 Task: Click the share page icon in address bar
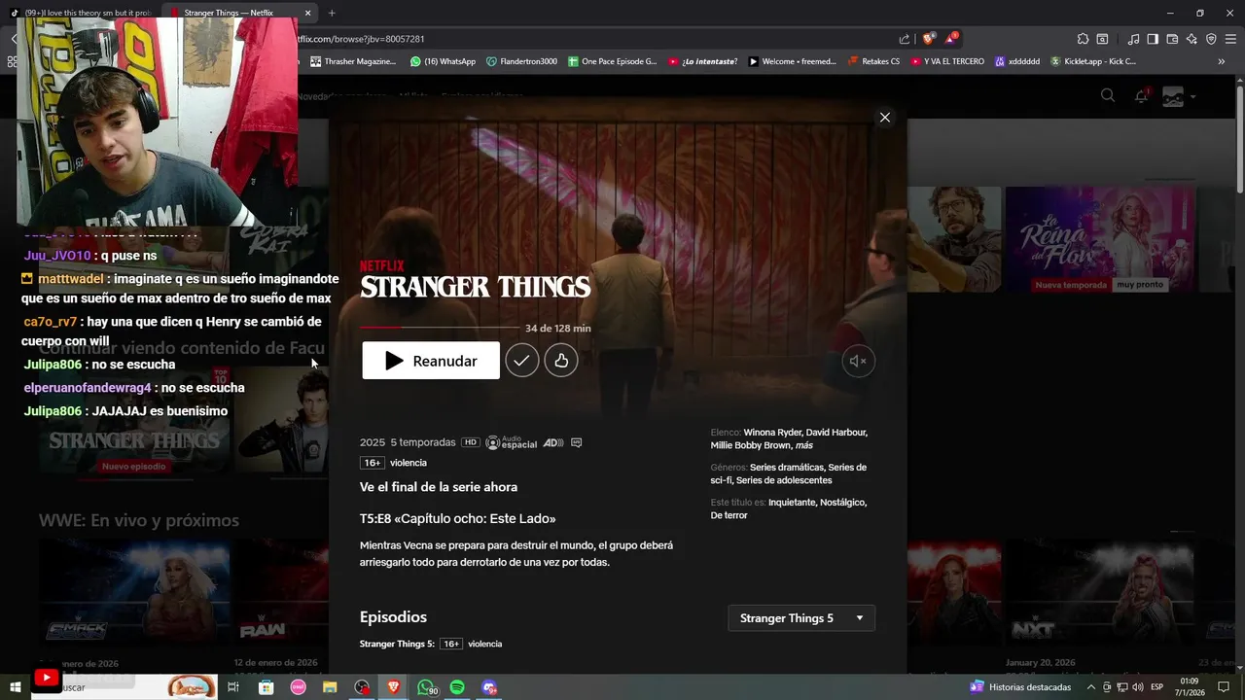905,39
